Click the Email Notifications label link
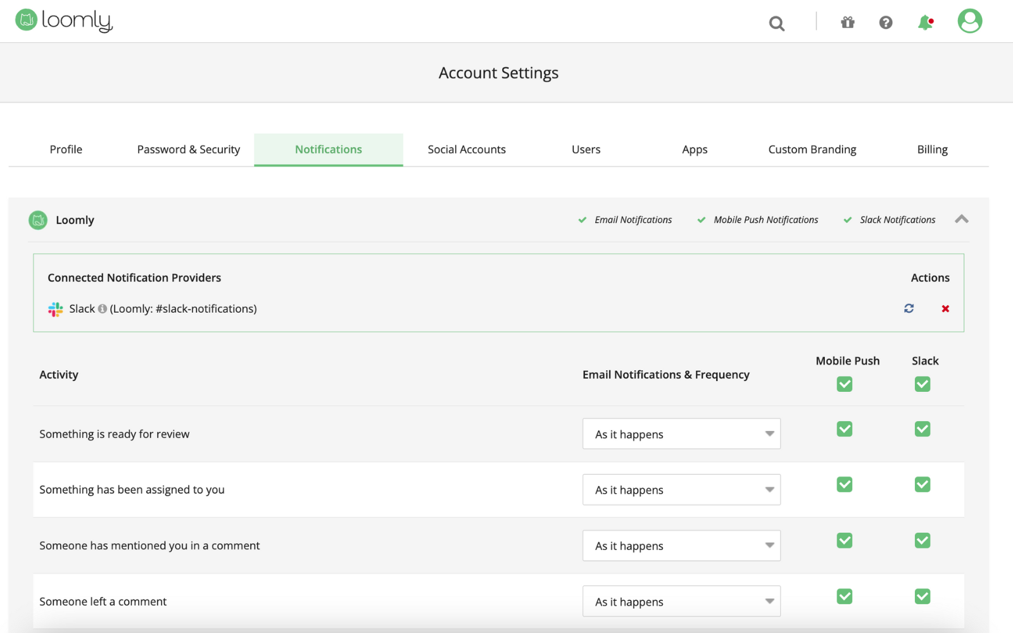This screenshot has height=633, width=1013. point(632,220)
